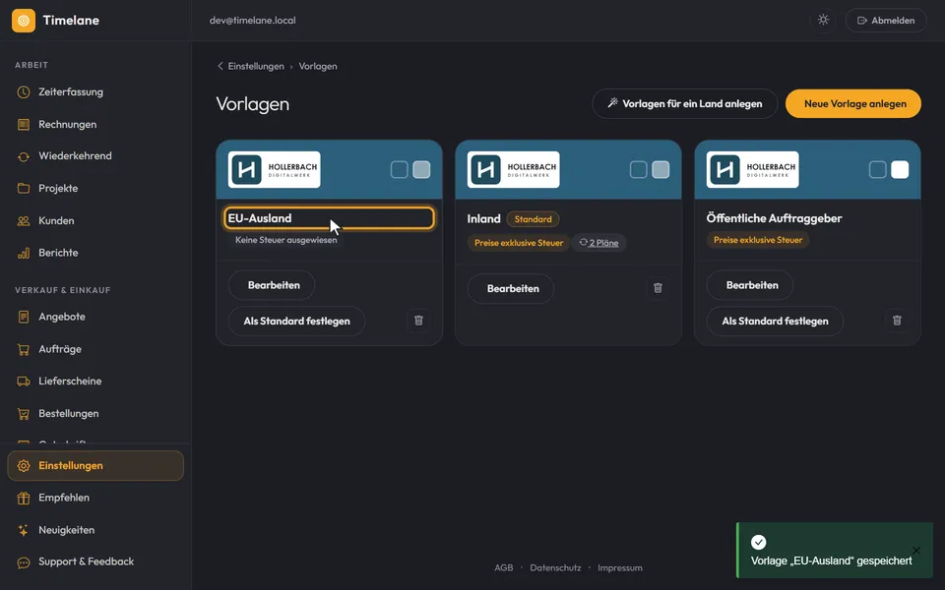Select the dark blue swatch on EU-Ausland card
The width and height of the screenshot is (945, 590).
399,170
